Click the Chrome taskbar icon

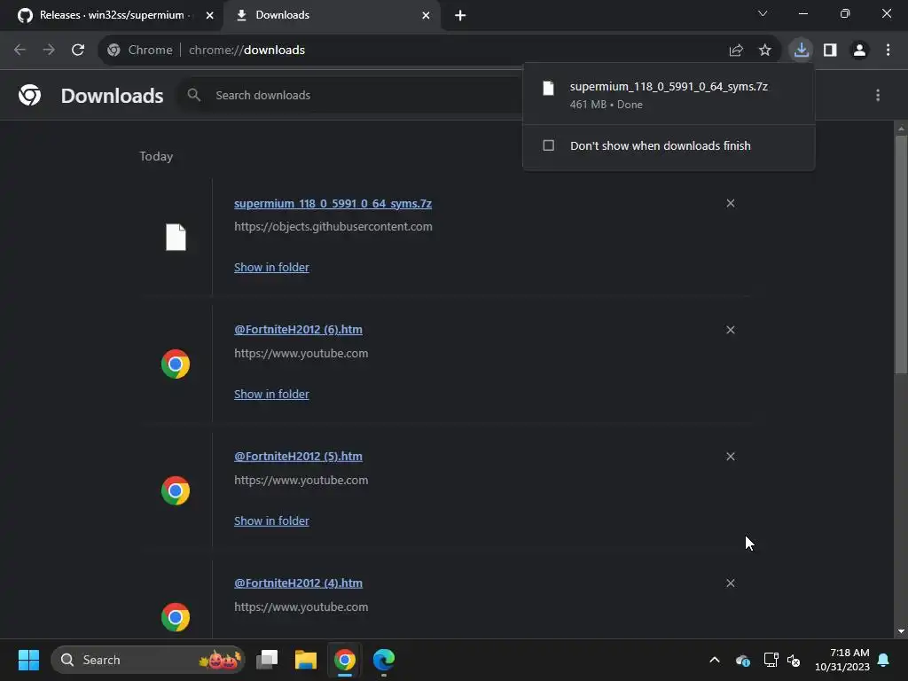click(345, 660)
